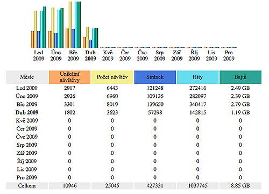The height and width of the screenshot is (194, 269).
Task: Select the Dub 2009 table row label
Action: point(27,112)
